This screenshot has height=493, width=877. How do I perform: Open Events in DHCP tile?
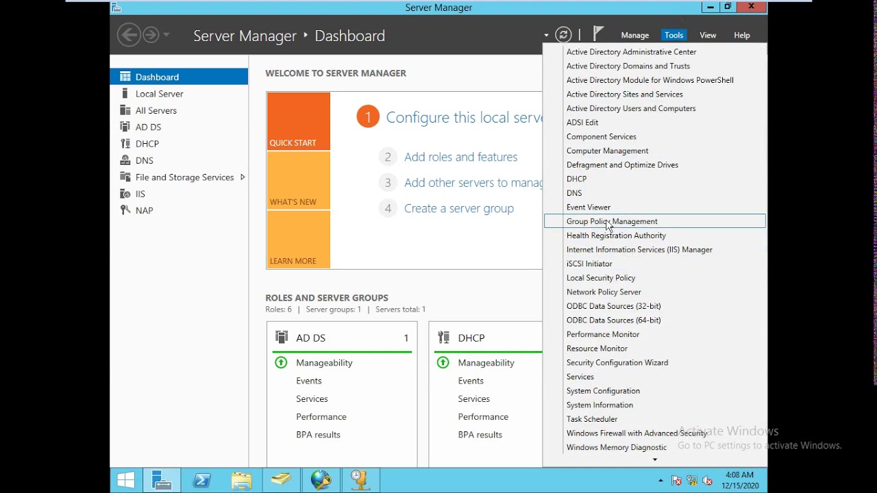pos(471,381)
